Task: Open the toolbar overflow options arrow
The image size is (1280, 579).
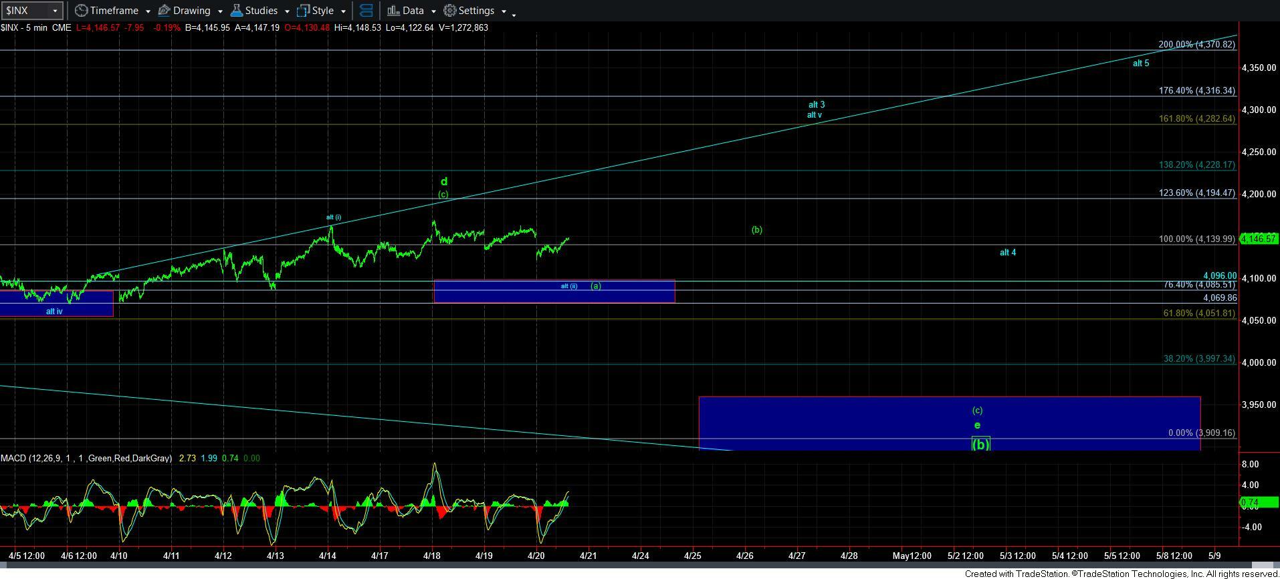Action: click(514, 15)
